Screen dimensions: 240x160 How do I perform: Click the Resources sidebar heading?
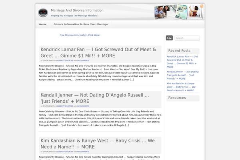pos(177,98)
